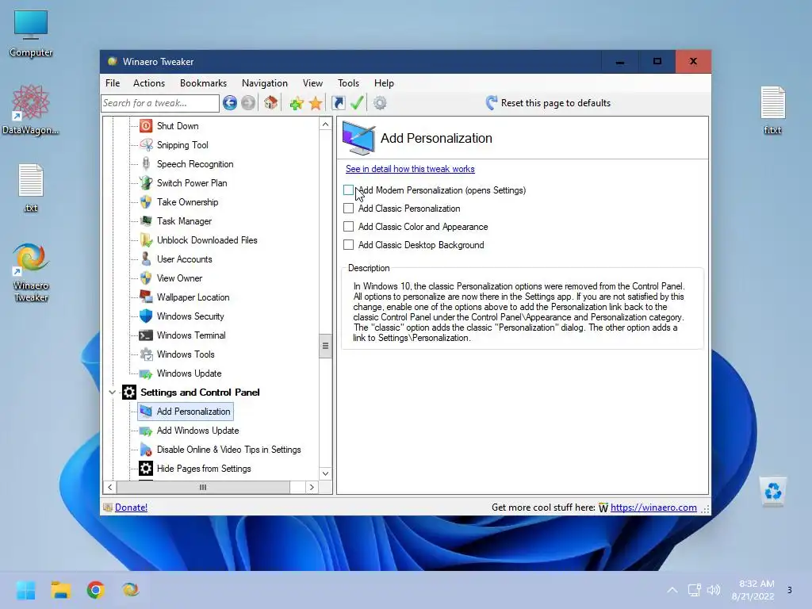Click the horizontal scroll right arrow
812x609 pixels.
pyautogui.click(x=311, y=488)
